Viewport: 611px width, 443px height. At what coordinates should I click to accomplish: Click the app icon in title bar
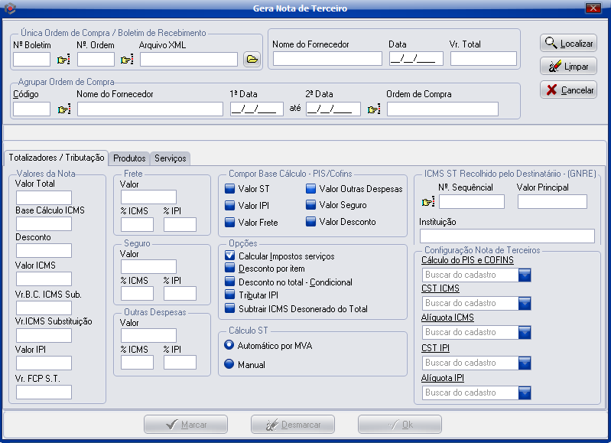[9, 8]
